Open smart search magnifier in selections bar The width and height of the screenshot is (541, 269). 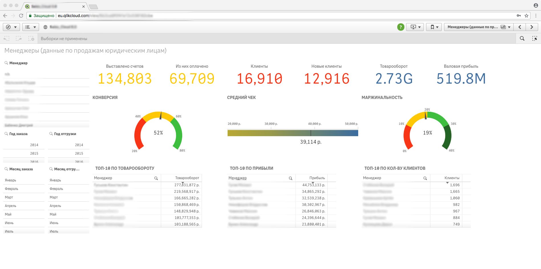pos(522,38)
